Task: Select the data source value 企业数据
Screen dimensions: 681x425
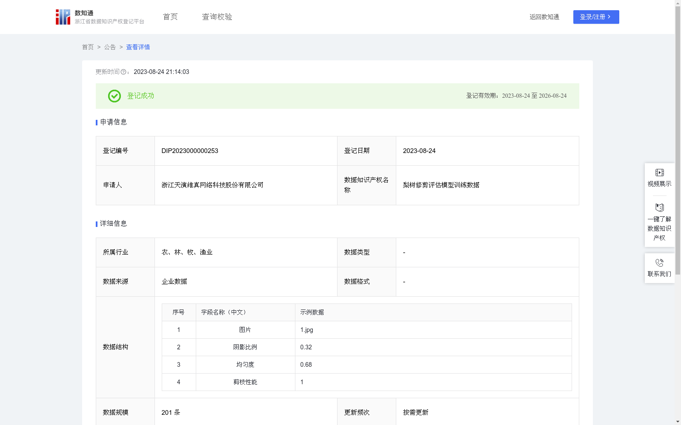Action: coord(174,282)
